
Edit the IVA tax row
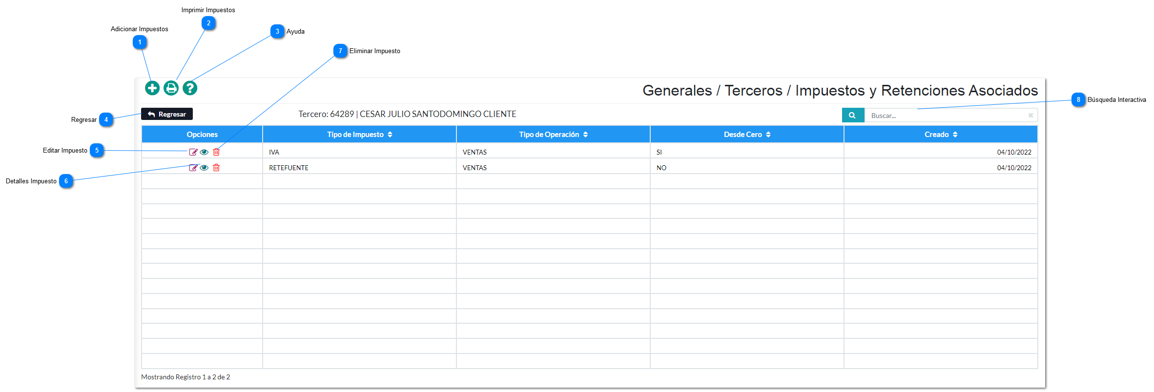(193, 152)
